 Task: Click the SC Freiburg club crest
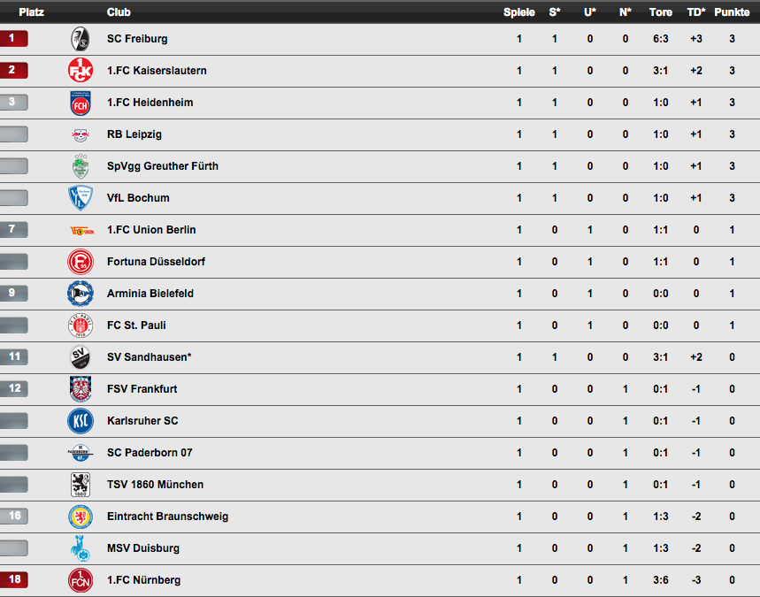coord(81,39)
